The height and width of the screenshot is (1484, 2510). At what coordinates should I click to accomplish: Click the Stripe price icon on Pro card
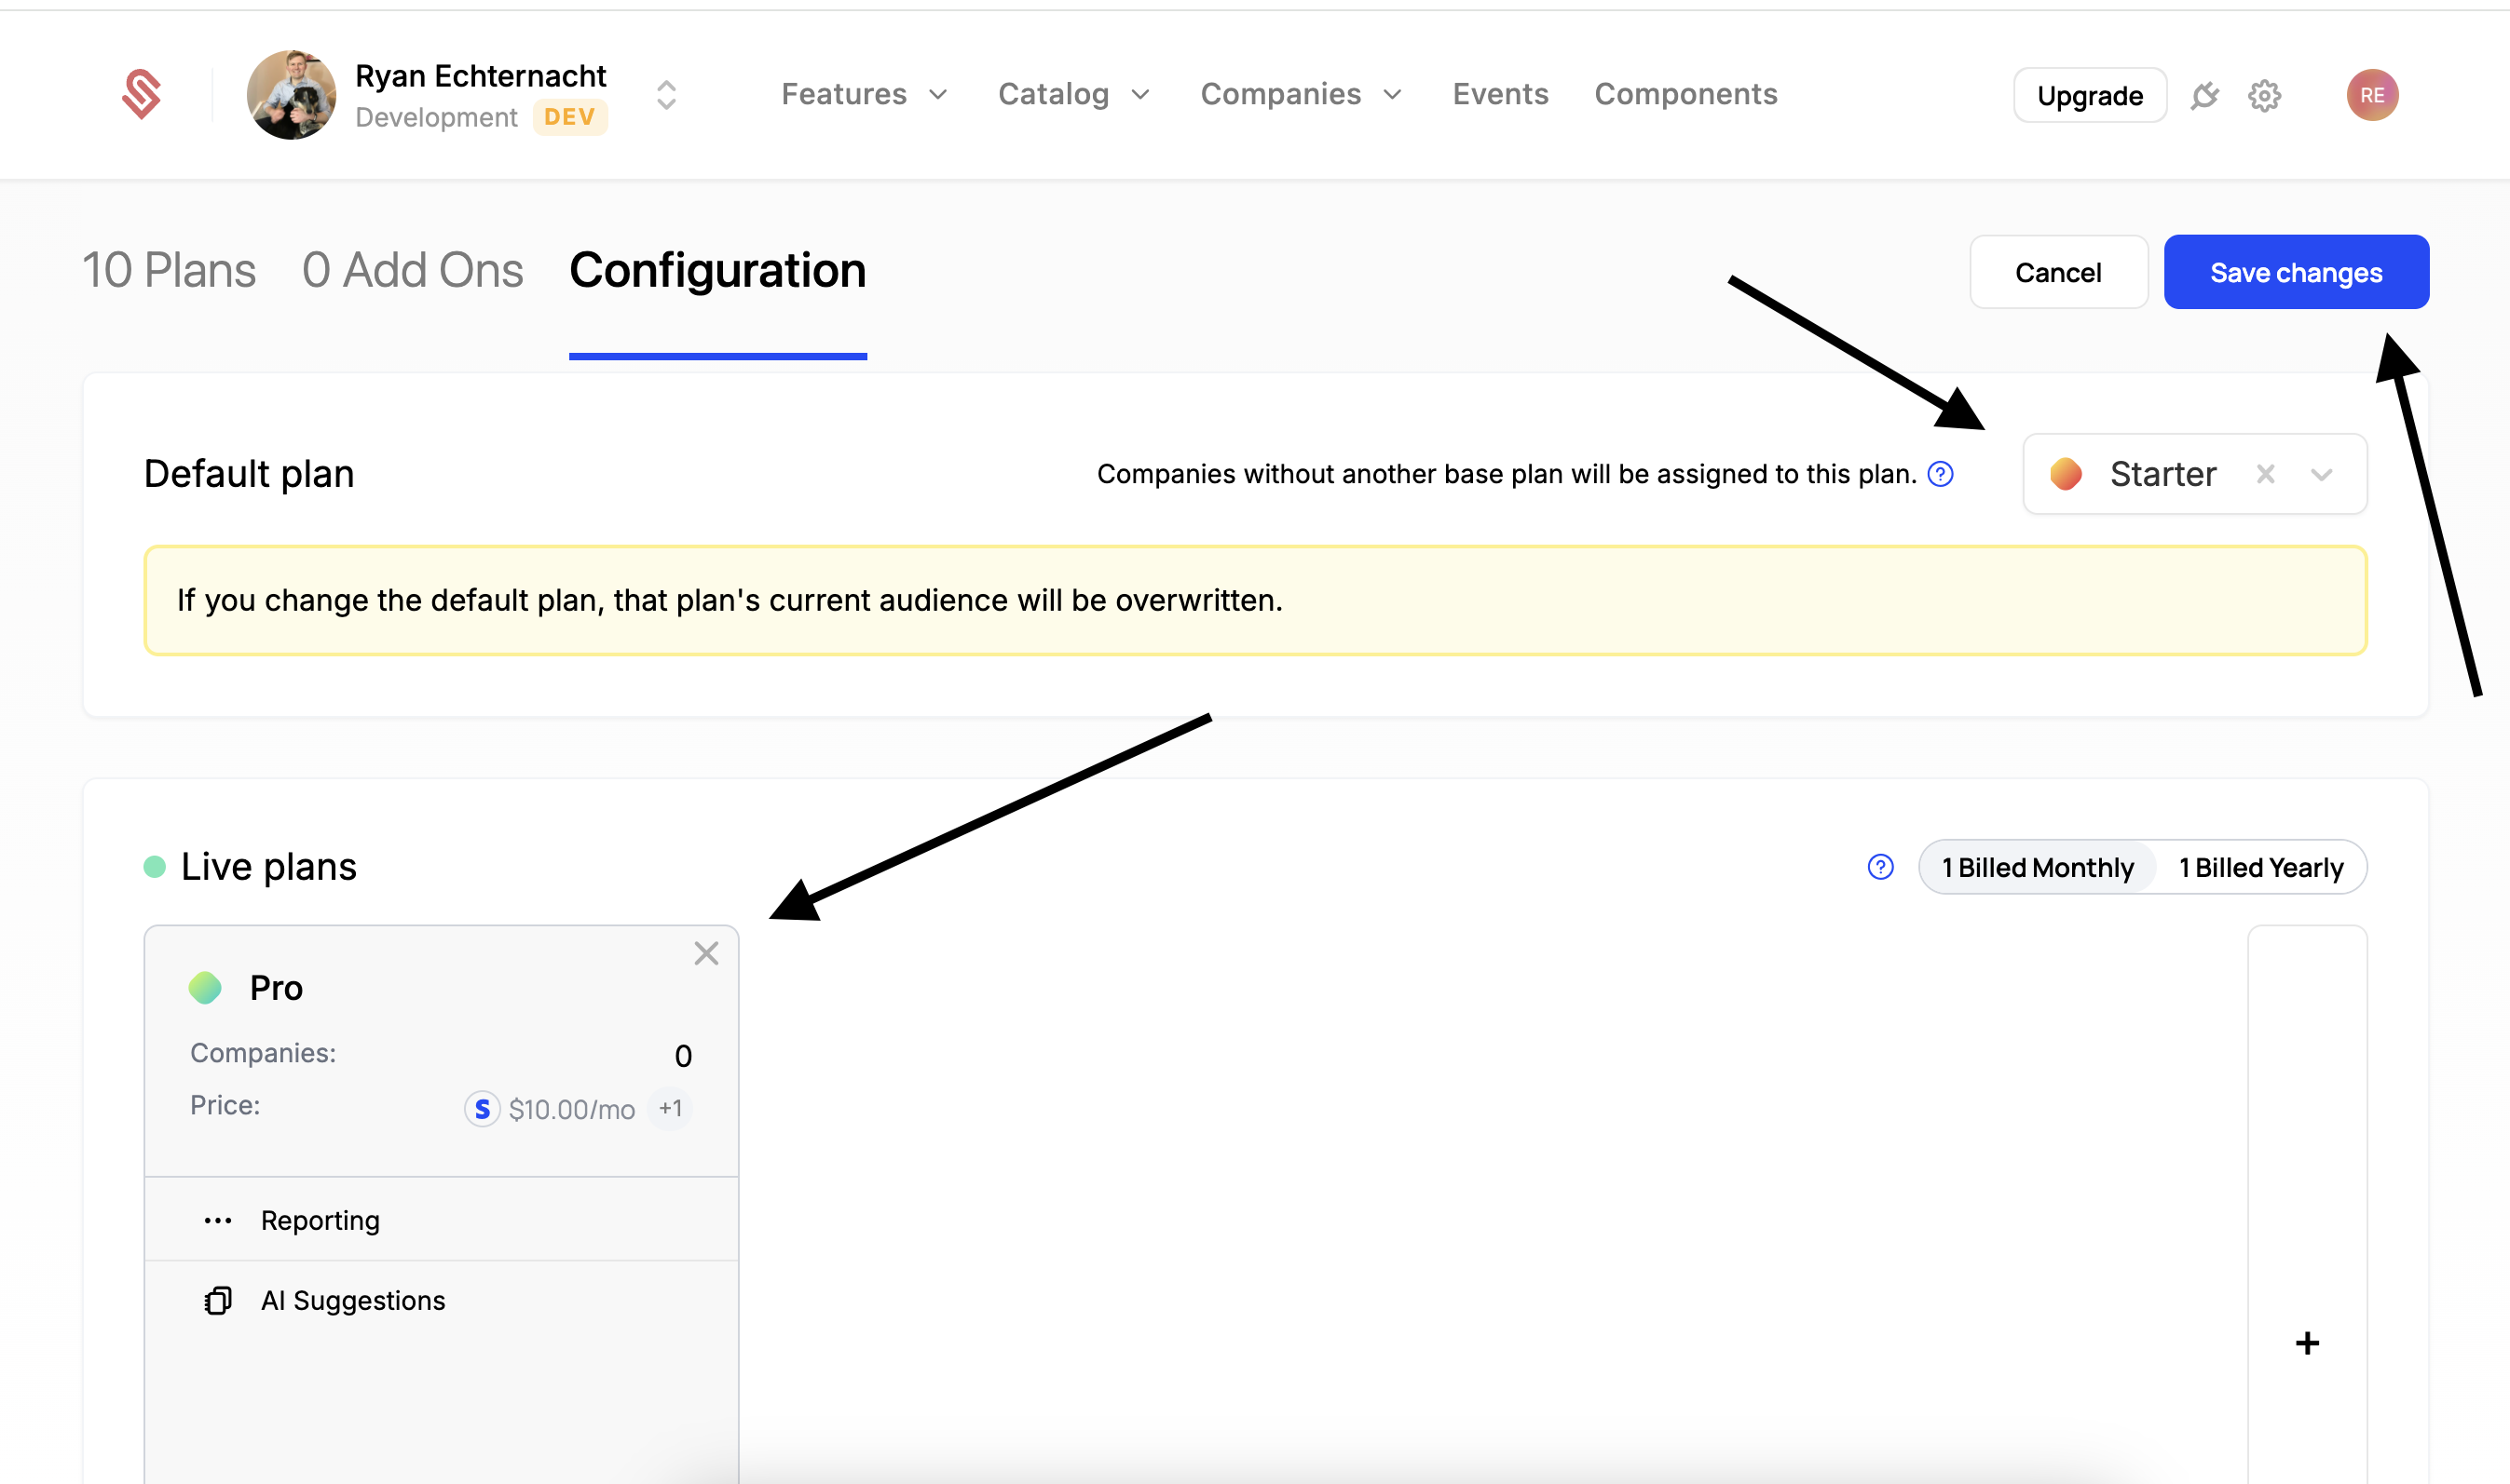483,1108
